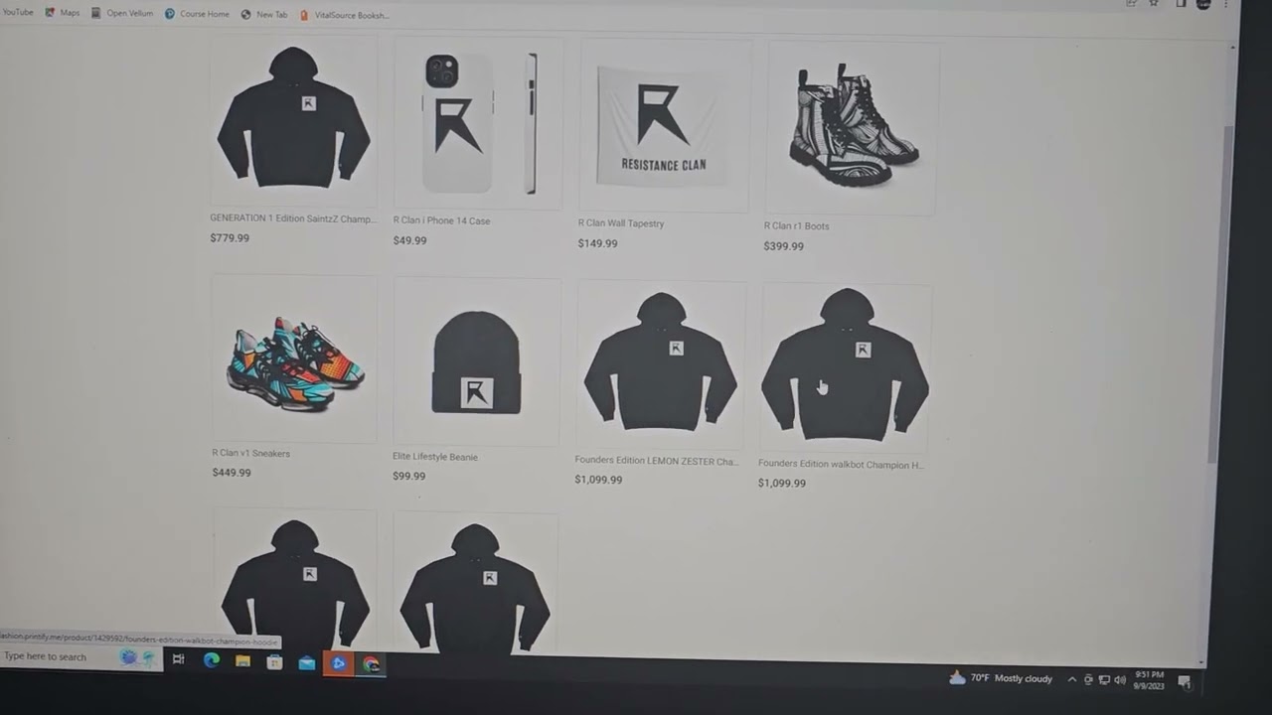The height and width of the screenshot is (715, 1272).
Task: Click the R Clan Wall Tapestry title
Action: [x=621, y=223]
